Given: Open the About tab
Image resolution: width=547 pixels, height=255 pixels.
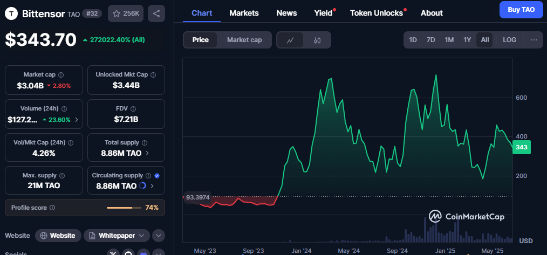Looking at the screenshot, I should point(432,13).
